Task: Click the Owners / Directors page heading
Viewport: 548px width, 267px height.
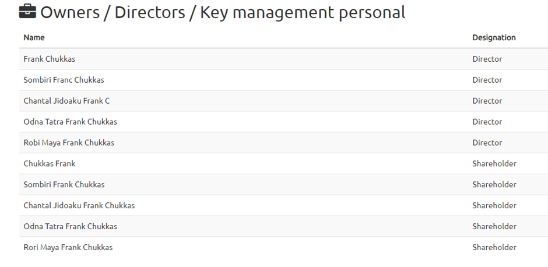Action: click(x=223, y=12)
